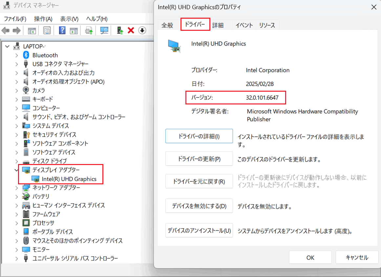
Task: Click the enable device toolbar icon
Action: click(120, 30)
